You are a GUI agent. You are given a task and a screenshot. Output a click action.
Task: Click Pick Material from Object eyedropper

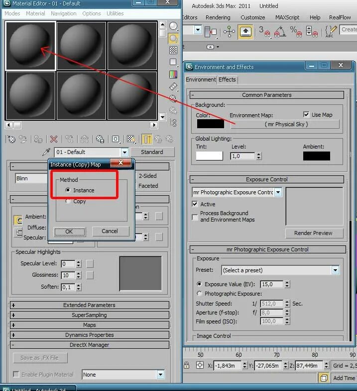coord(46,152)
